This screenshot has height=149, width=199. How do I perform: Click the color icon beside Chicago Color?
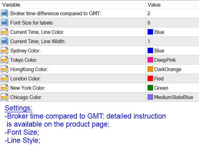[x=4, y=97]
